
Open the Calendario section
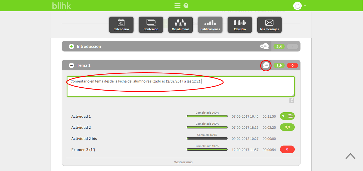click(121, 25)
